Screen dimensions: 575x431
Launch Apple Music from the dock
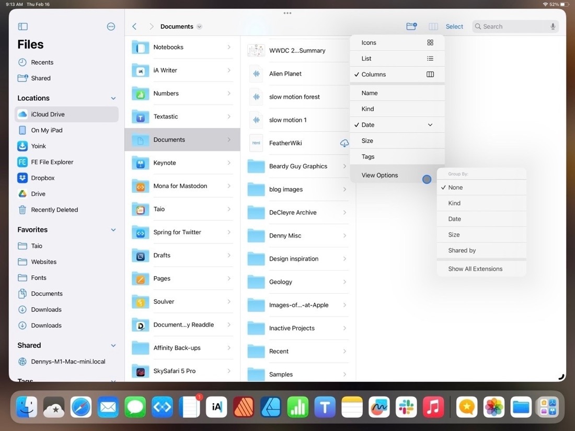[433, 406]
